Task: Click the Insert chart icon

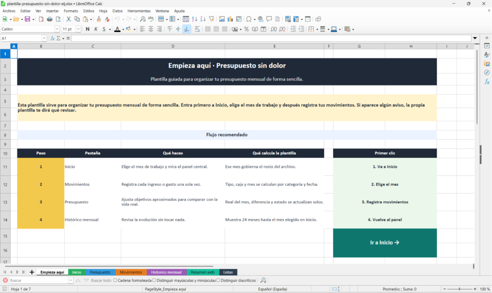Action: click(230, 19)
